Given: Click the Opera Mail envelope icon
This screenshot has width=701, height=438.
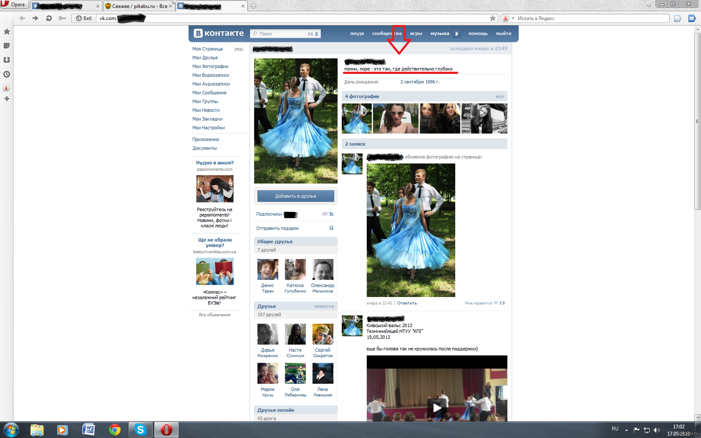Looking at the screenshot, I should 692,18.
